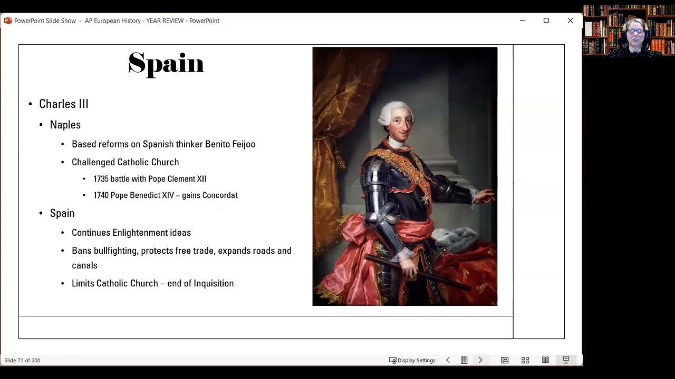Screen dimensions: 675x379
Task: Click '1740 Pope Benedict XIV' bullet
Action: [166, 195]
